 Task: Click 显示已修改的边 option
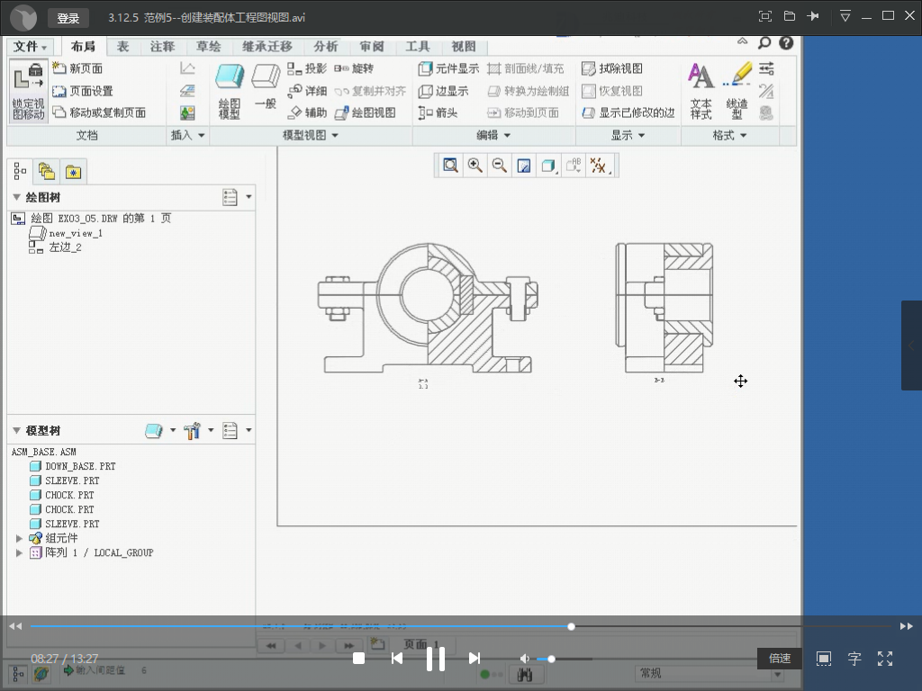628,112
